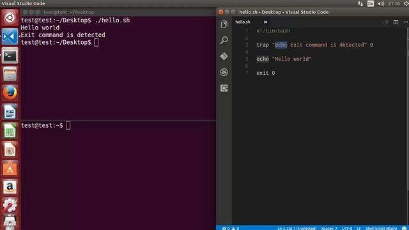Viewport: 409px width, 230px height.
Task: Click the LF end-of-line selector
Action: 359,228
